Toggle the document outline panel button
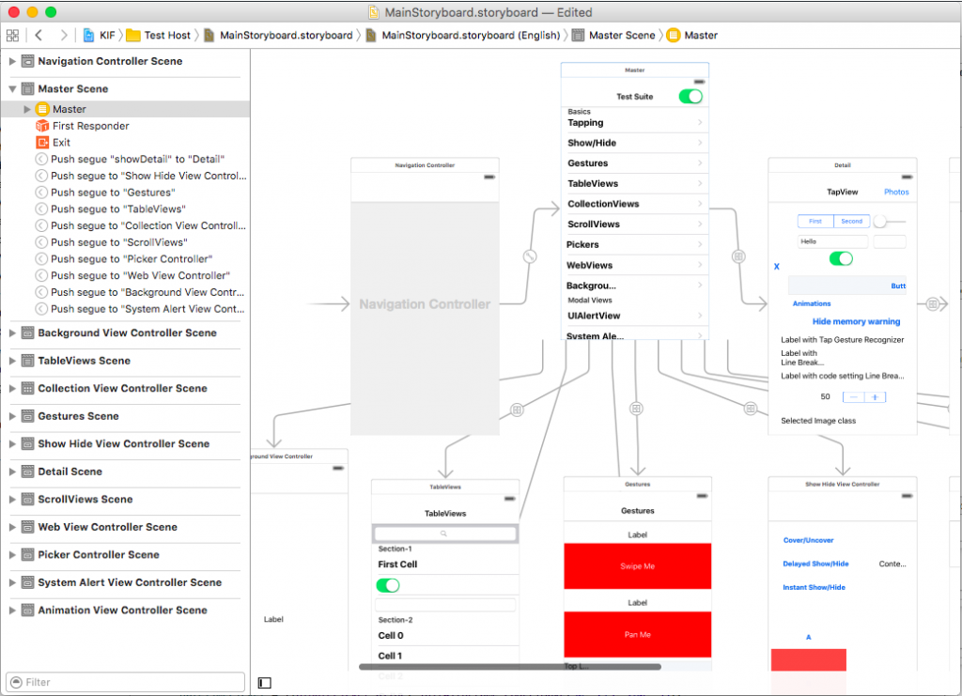 (x=265, y=683)
